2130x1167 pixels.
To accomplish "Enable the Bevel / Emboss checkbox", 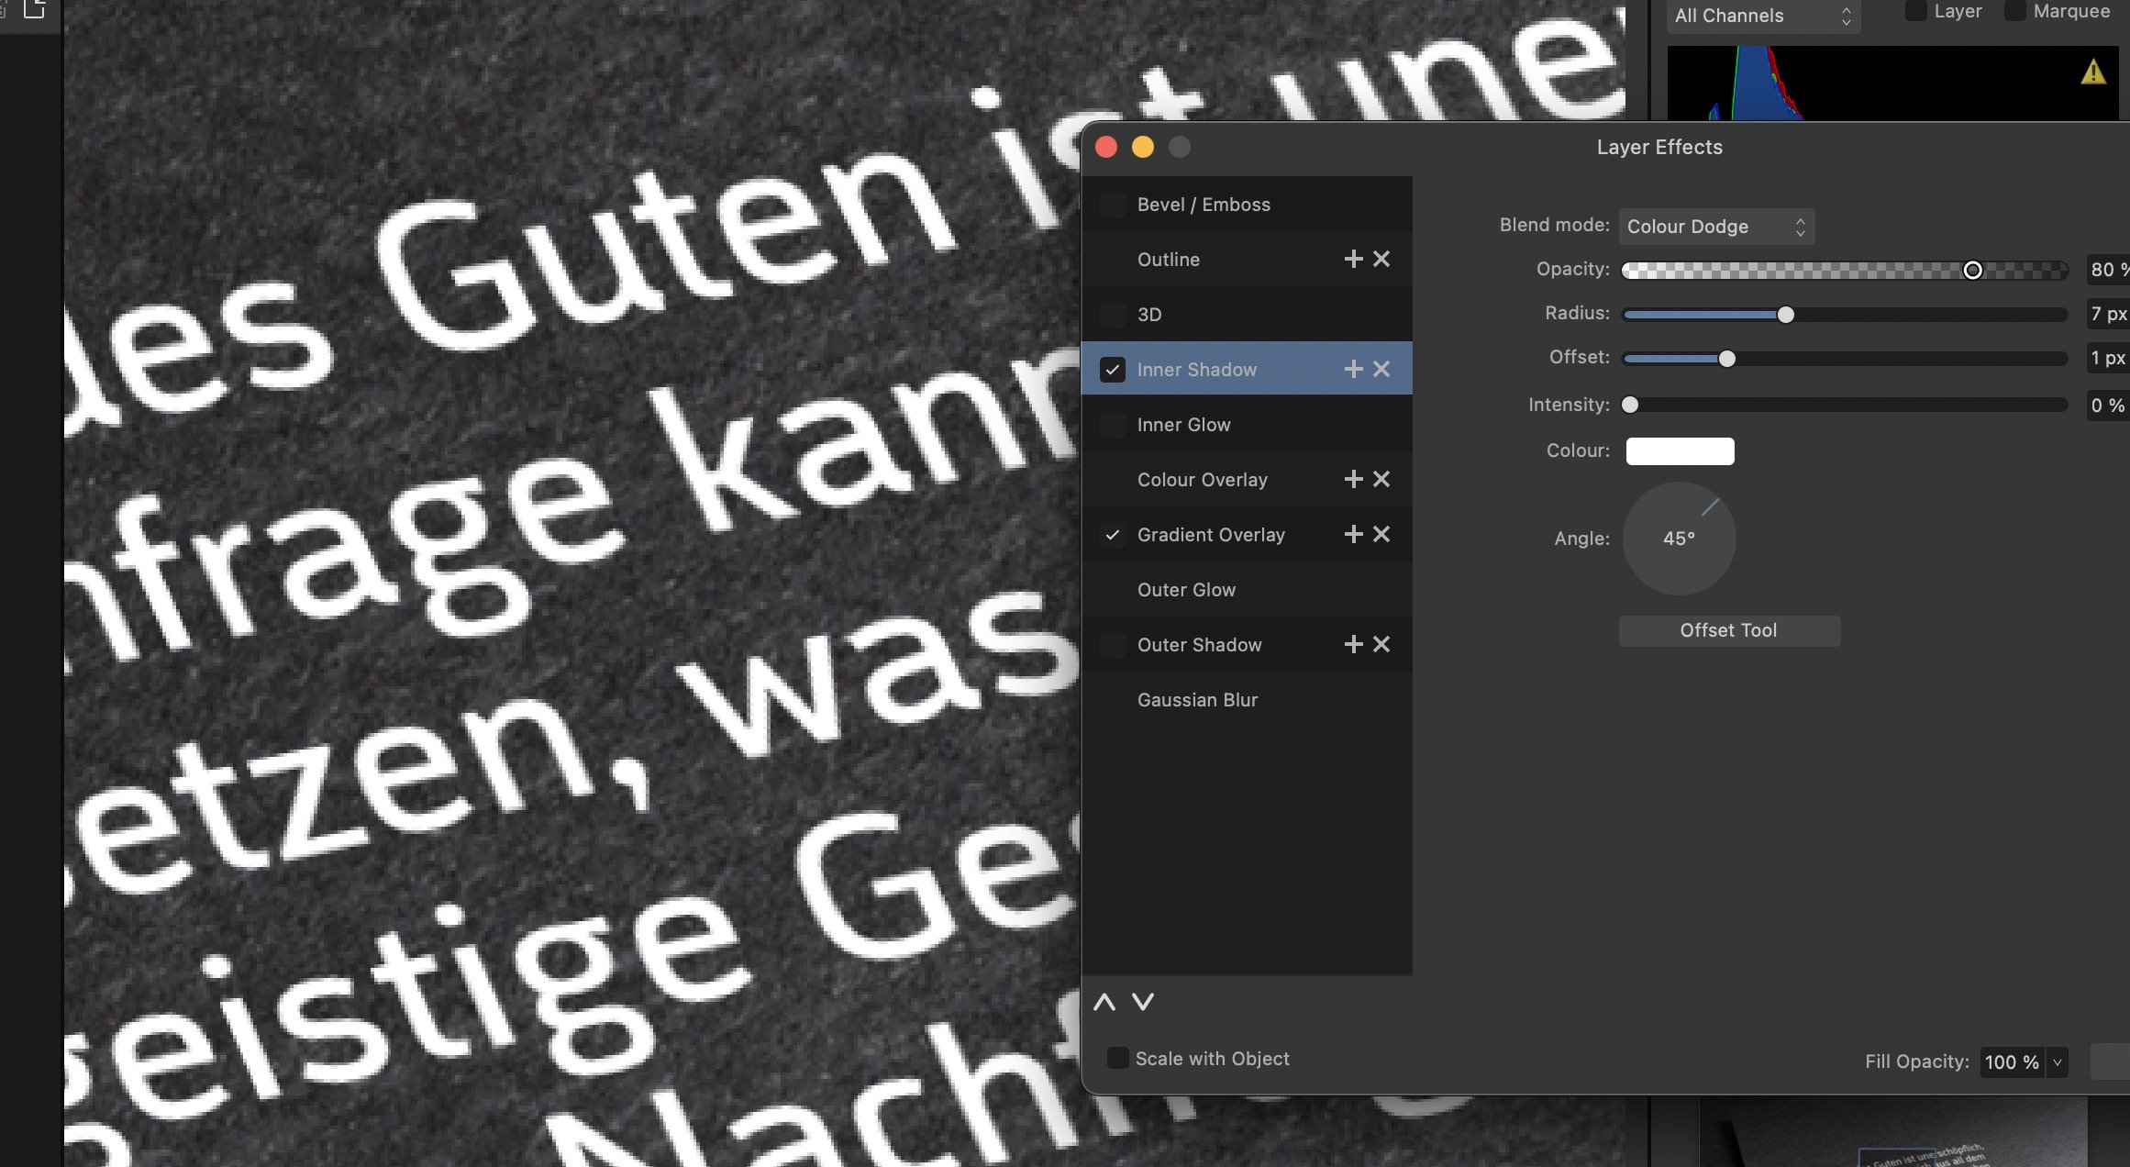I will [1113, 205].
